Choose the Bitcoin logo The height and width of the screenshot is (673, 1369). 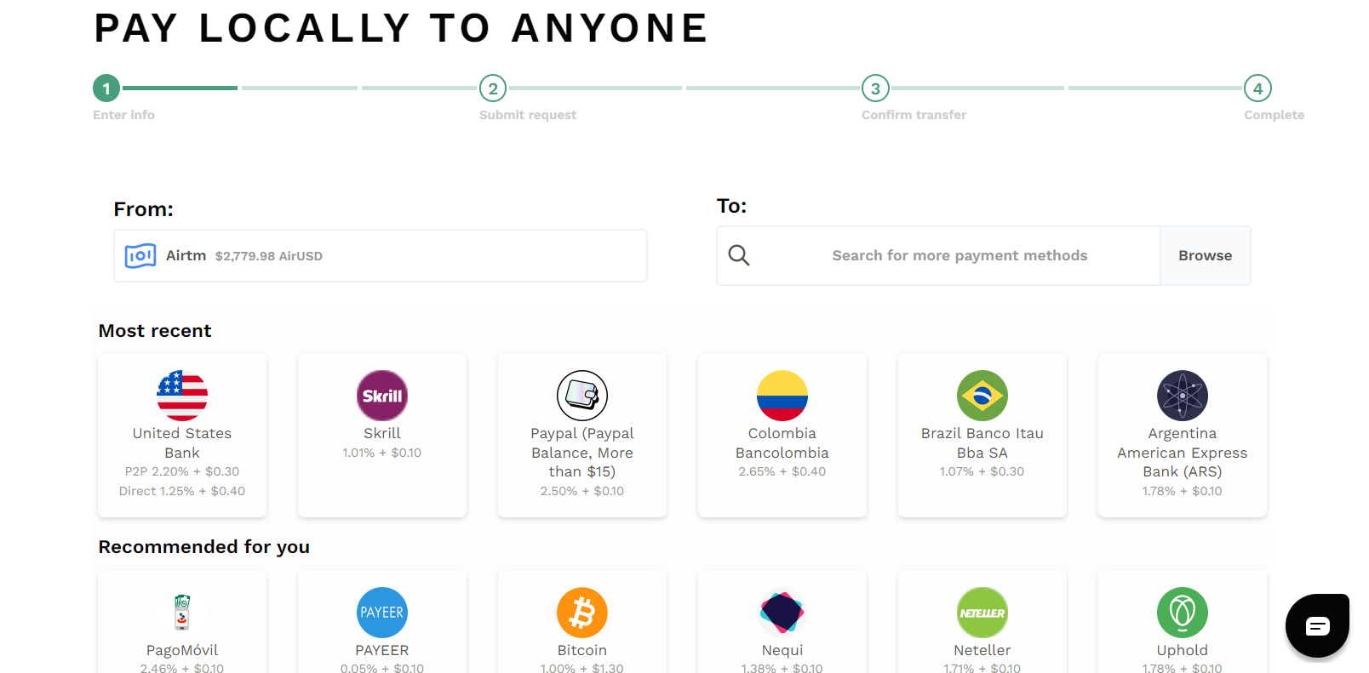582,613
